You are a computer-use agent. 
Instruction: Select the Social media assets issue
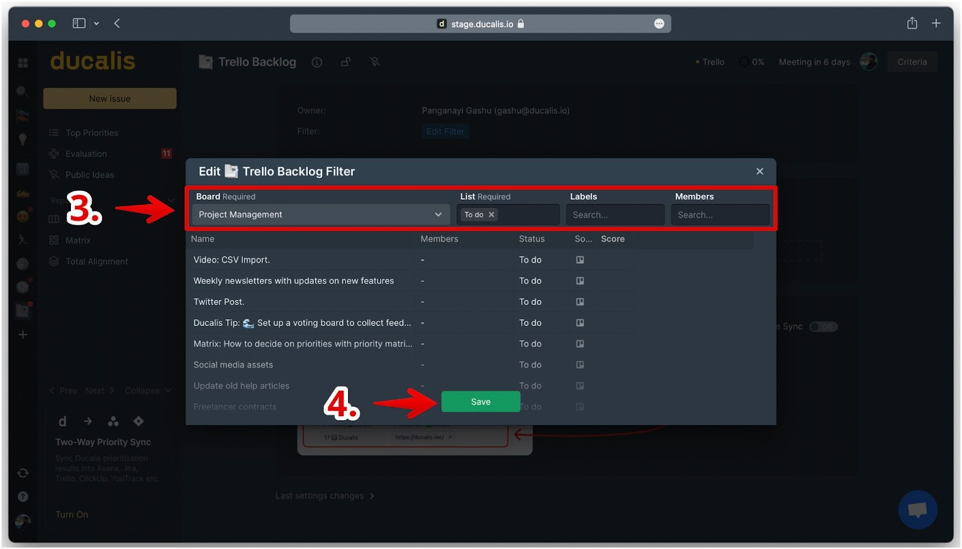click(x=233, y=365)
